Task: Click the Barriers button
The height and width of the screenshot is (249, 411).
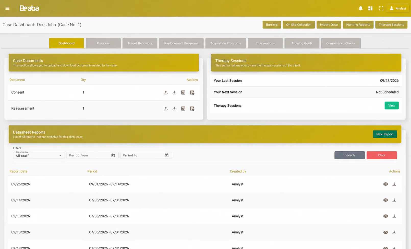Action: tap(272, 25)
